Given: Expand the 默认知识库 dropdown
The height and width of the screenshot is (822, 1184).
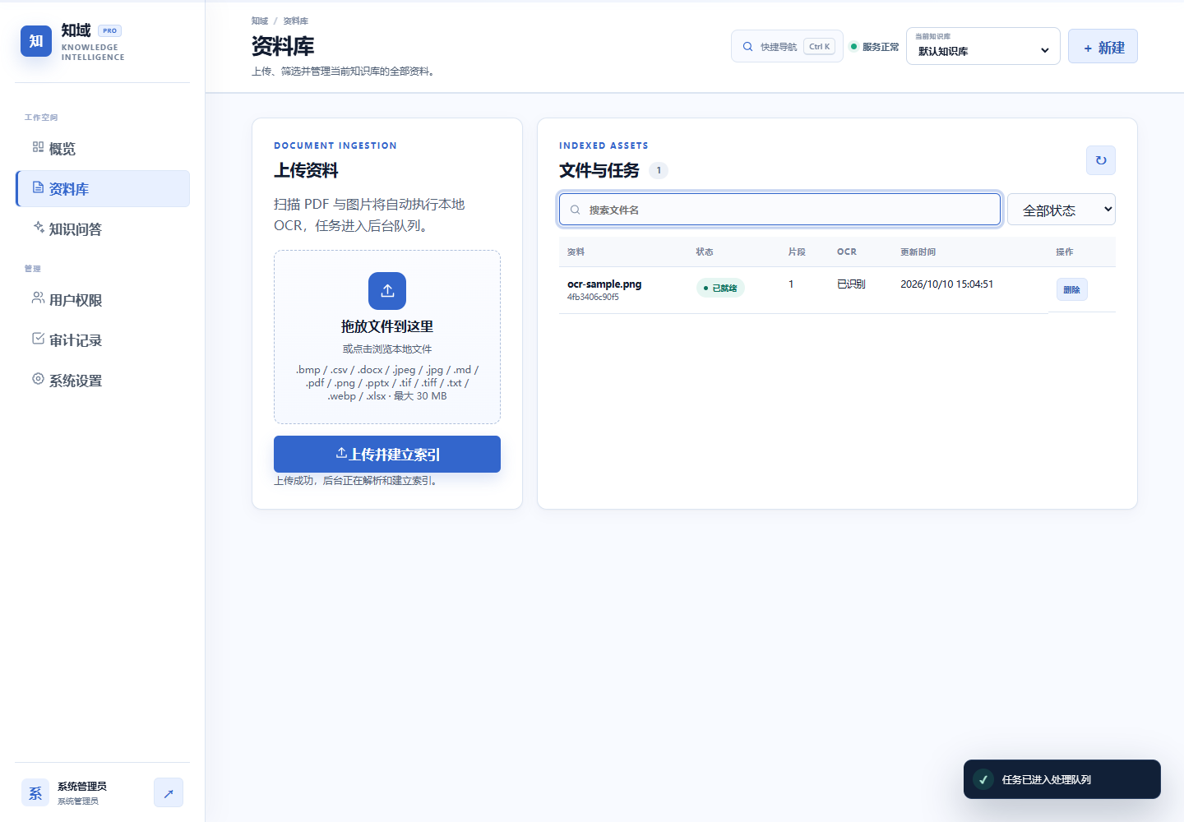Looking at the screenshot, I should pos(983,46).
